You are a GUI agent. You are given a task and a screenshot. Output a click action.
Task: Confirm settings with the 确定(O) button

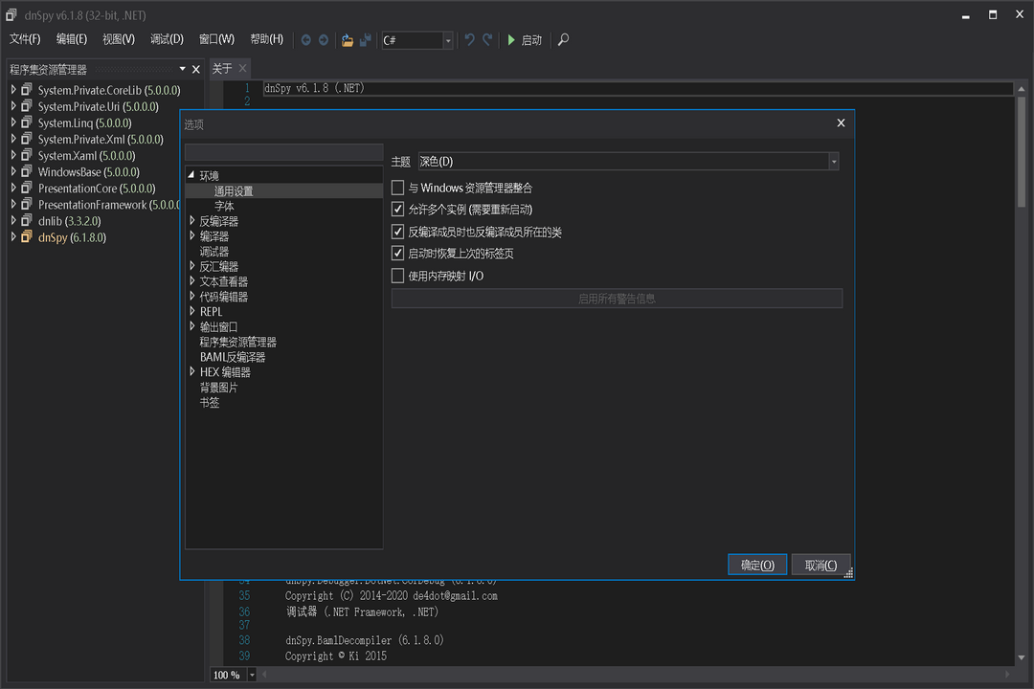tap(756, 564)
